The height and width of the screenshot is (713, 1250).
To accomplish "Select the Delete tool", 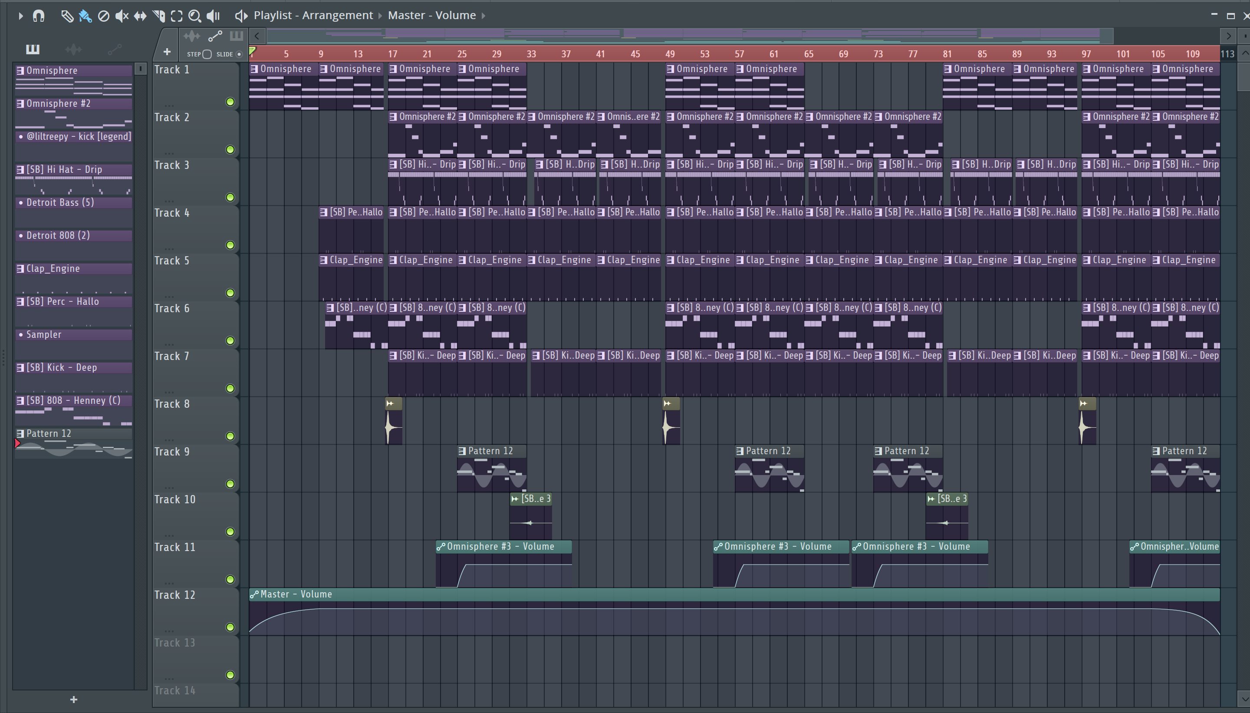I will coord(103,16).
